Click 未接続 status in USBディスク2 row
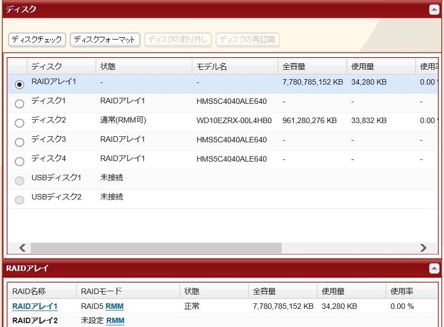 [x=112, y=197]
